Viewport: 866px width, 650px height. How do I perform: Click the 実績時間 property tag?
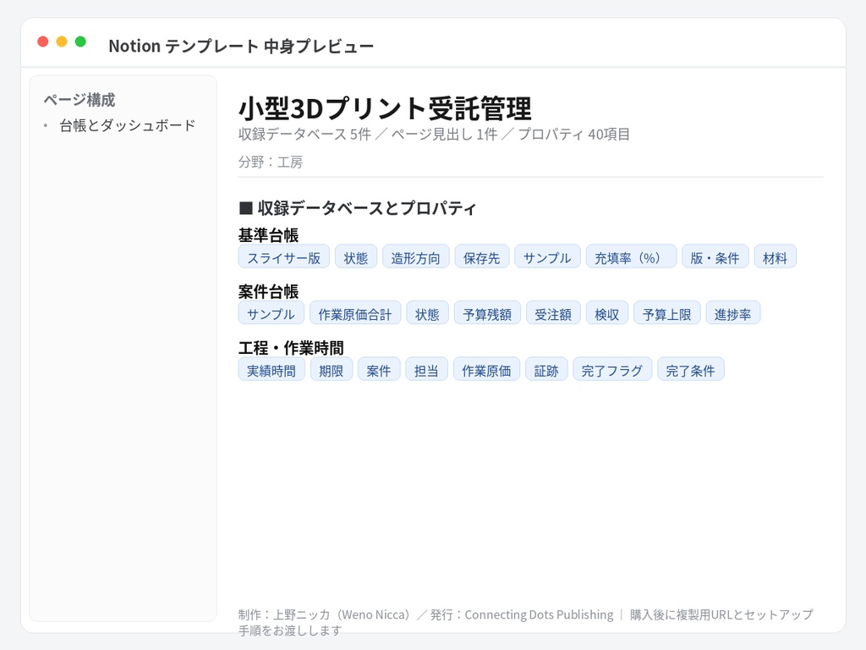[x=271, y=369]
